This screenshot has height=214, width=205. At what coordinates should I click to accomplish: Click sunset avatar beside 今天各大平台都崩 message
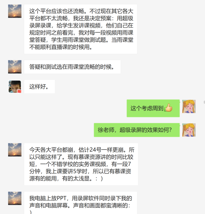(15, 150)
